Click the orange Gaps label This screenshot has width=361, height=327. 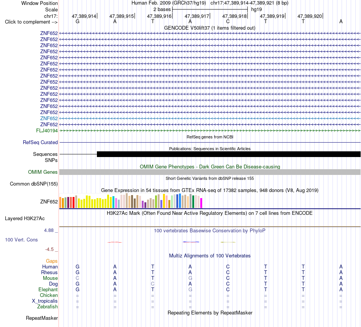point(52,261)
